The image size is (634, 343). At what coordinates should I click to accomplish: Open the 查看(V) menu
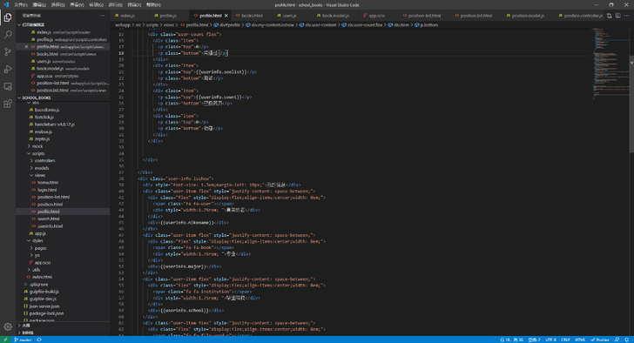[x=78, y=5]
